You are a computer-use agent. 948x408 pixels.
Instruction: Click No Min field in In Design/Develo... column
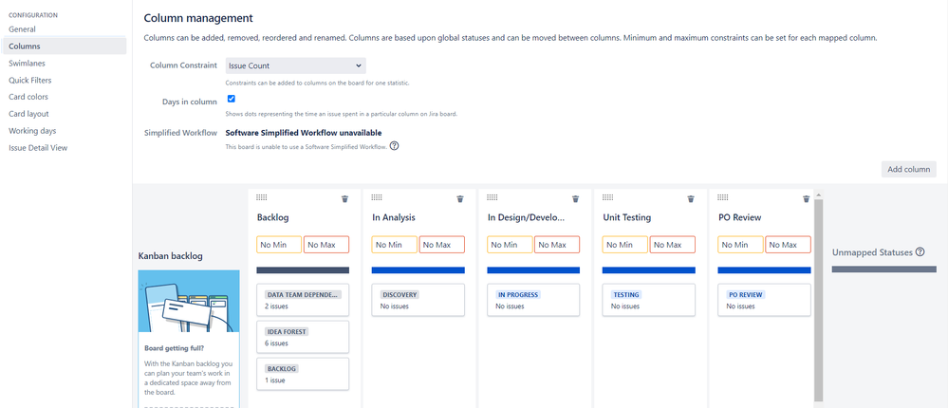511,245
